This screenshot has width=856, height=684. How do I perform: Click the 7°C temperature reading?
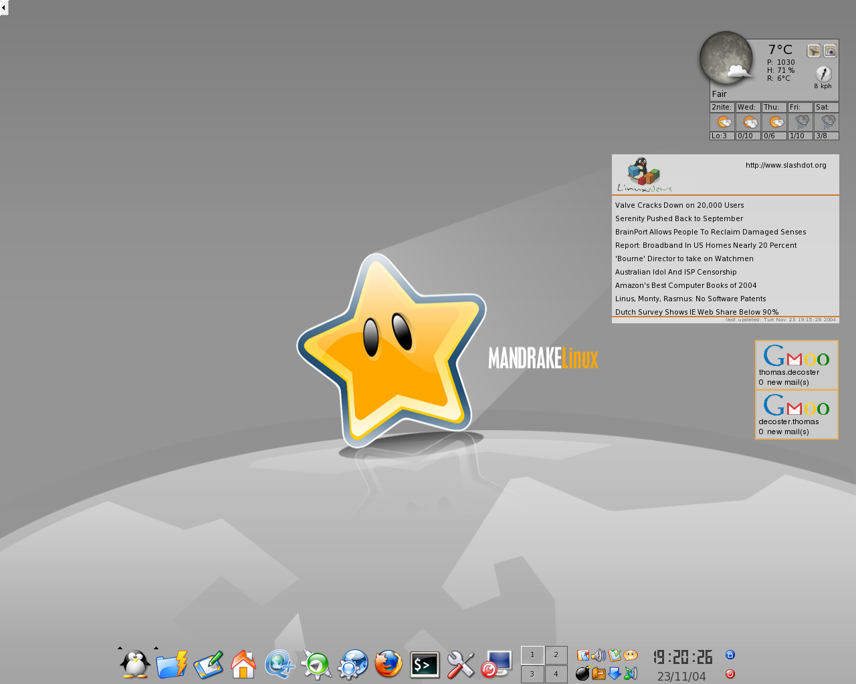780,49
